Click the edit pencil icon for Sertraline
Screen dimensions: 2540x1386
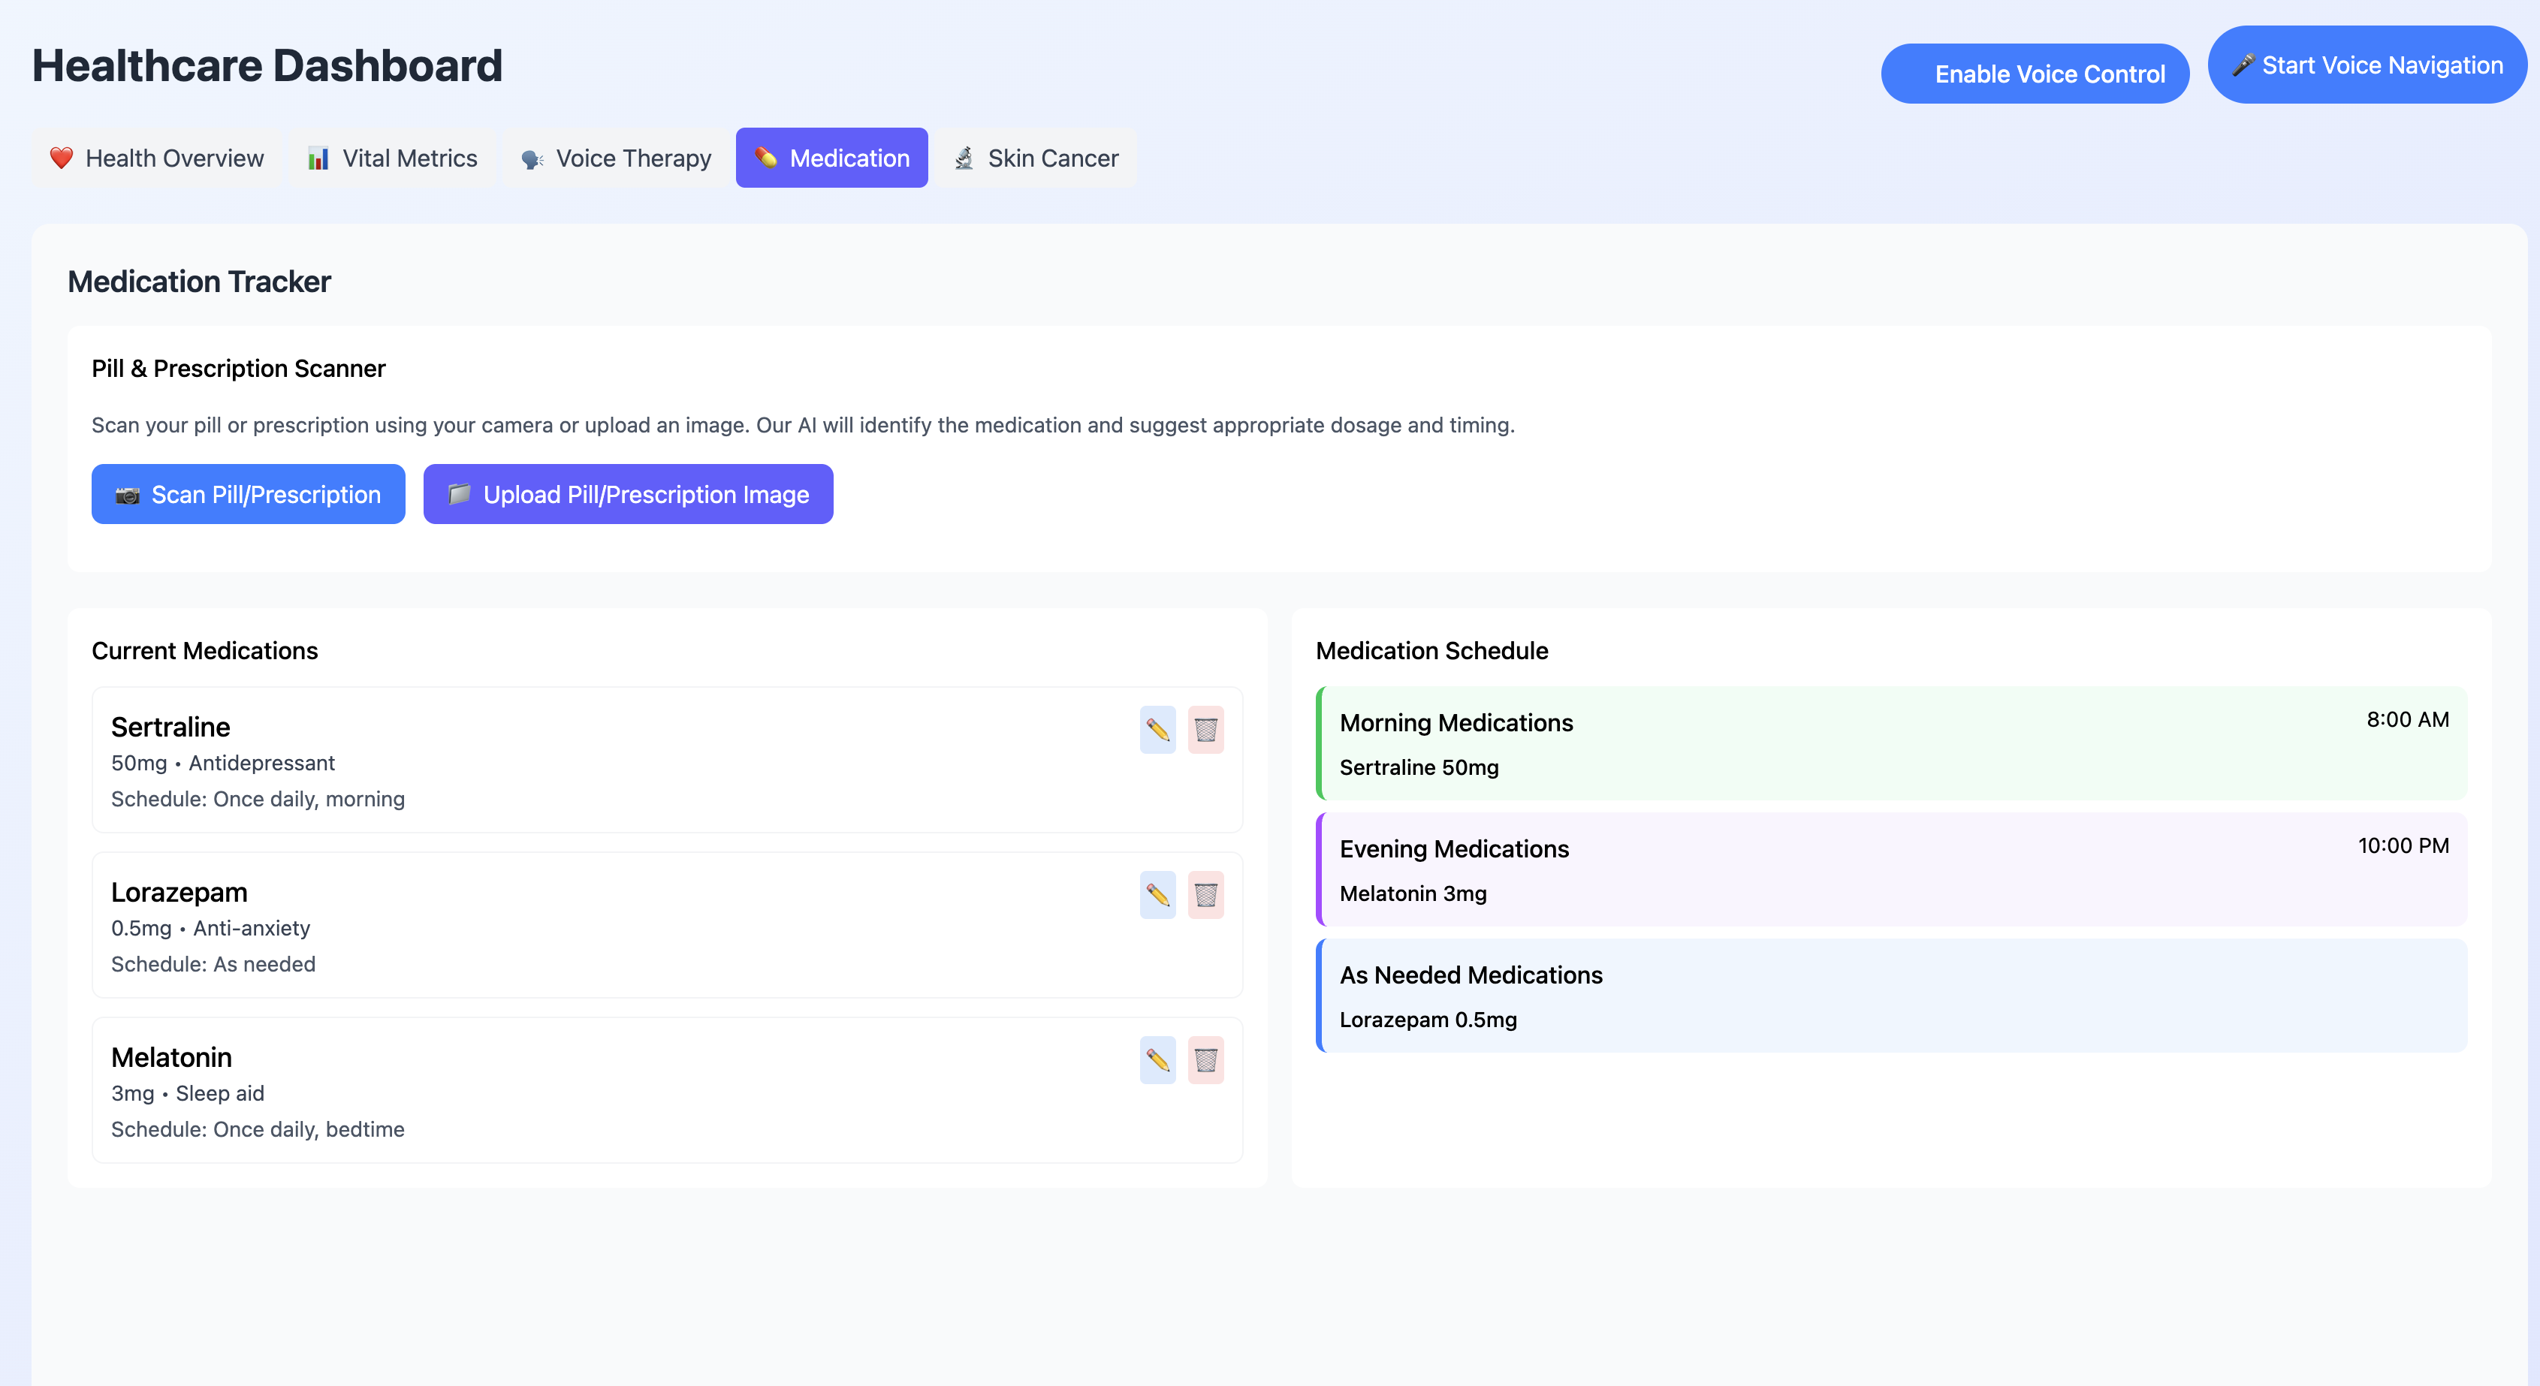pos(1157,730)
